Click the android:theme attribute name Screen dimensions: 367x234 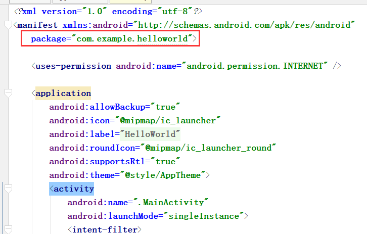point(82,175)
